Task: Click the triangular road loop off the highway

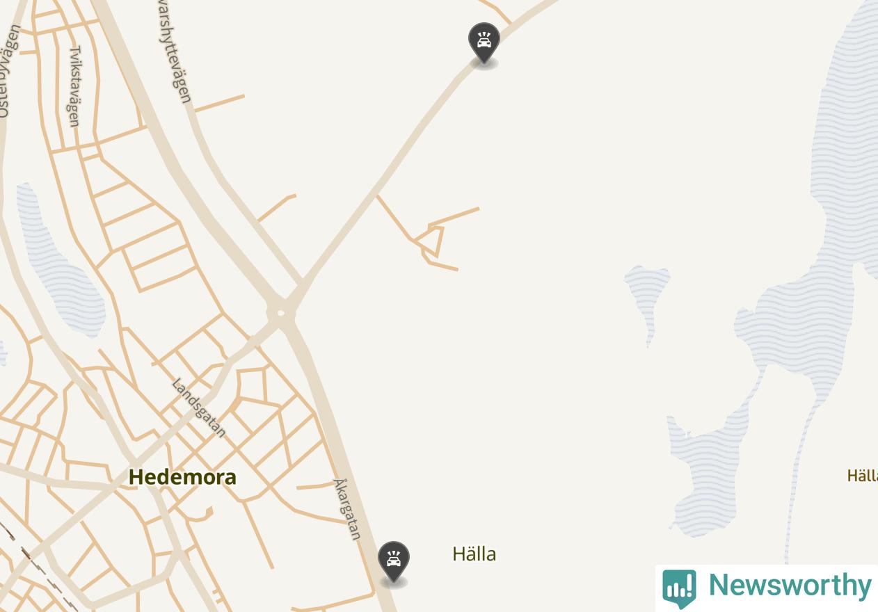Action: pos(431,241)
